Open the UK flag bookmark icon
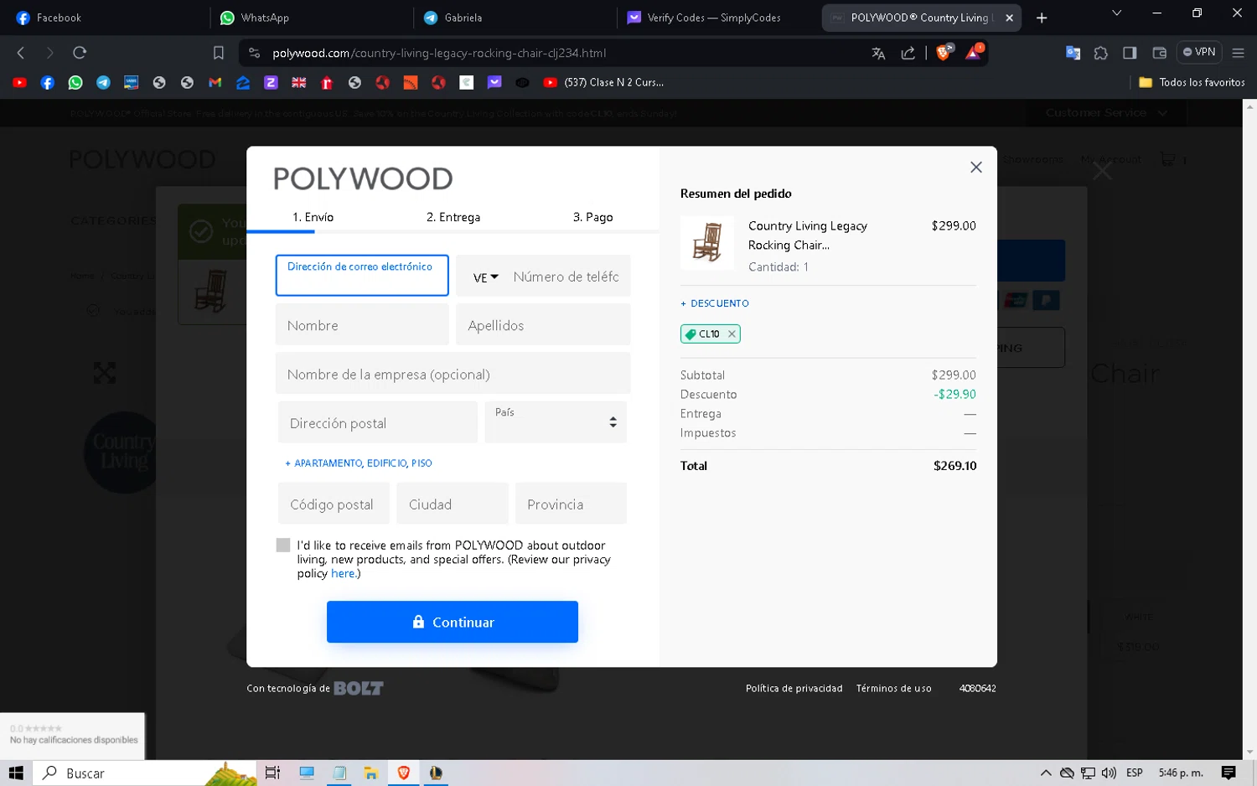Screen dimensions: 1257x786 point(299,82)
